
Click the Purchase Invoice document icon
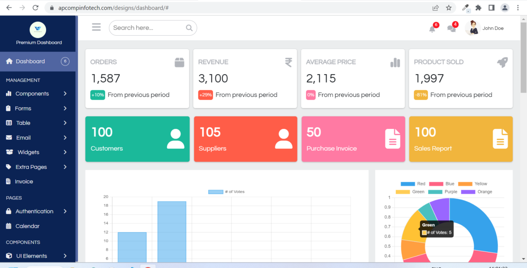tap(392, 139)
